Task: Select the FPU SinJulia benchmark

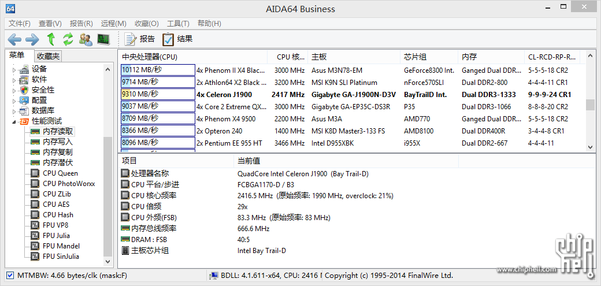Action: [x=61, y=256]
